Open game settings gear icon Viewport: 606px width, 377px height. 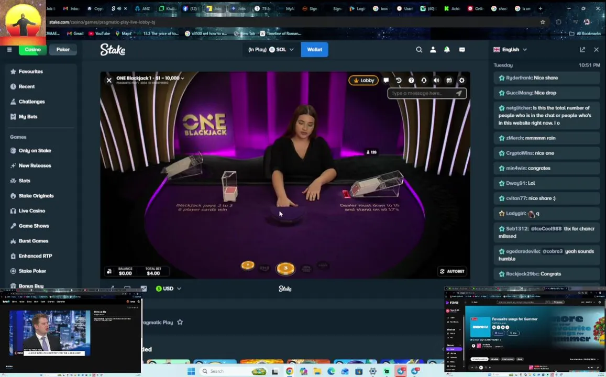tap(461, 80)
